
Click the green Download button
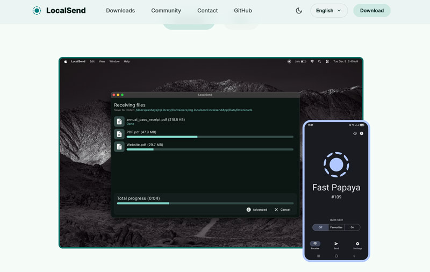371,11
